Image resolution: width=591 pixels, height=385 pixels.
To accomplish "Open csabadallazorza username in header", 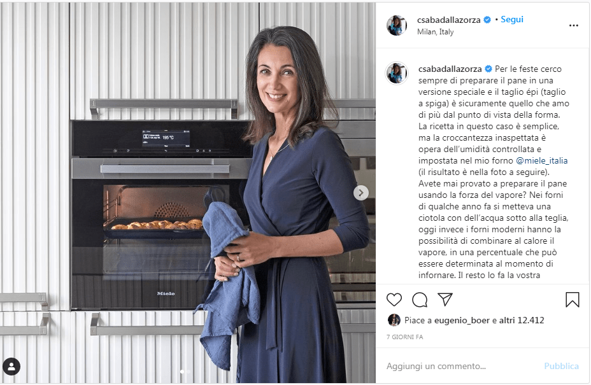I will pos(448,20).
